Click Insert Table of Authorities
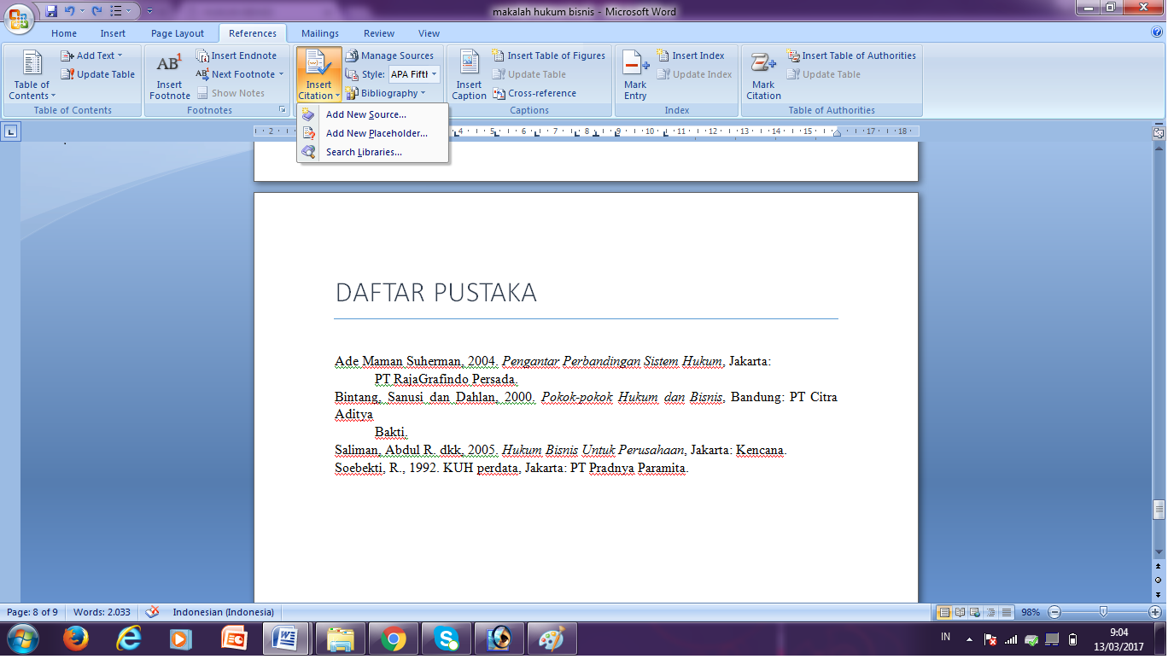The width and height of the screenshot is (1168, 659). coord(851,55)
